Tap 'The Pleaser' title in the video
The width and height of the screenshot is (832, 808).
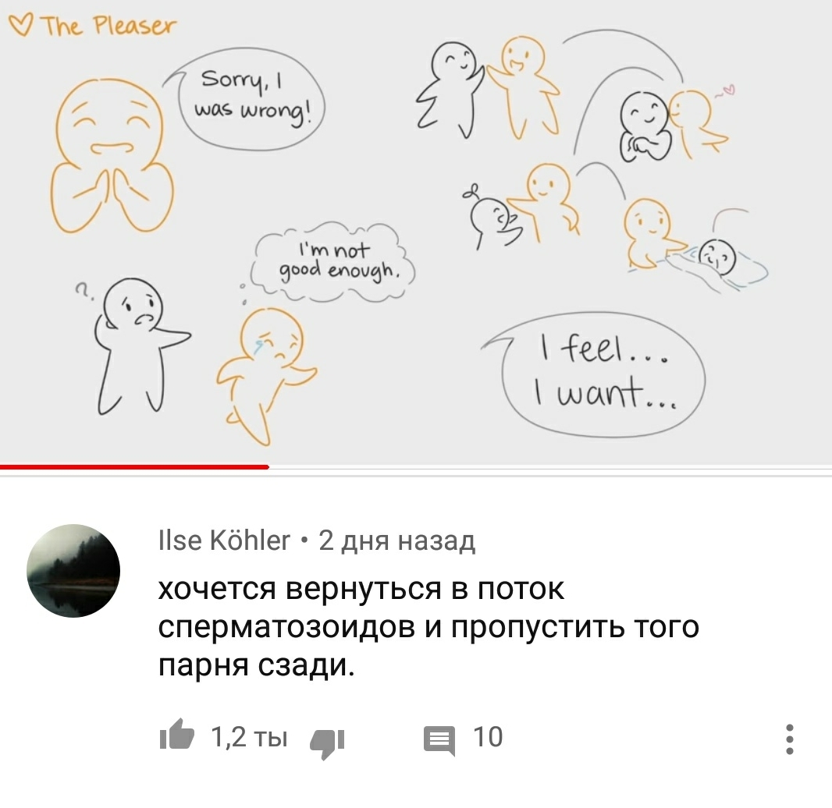tap(108, 26)
